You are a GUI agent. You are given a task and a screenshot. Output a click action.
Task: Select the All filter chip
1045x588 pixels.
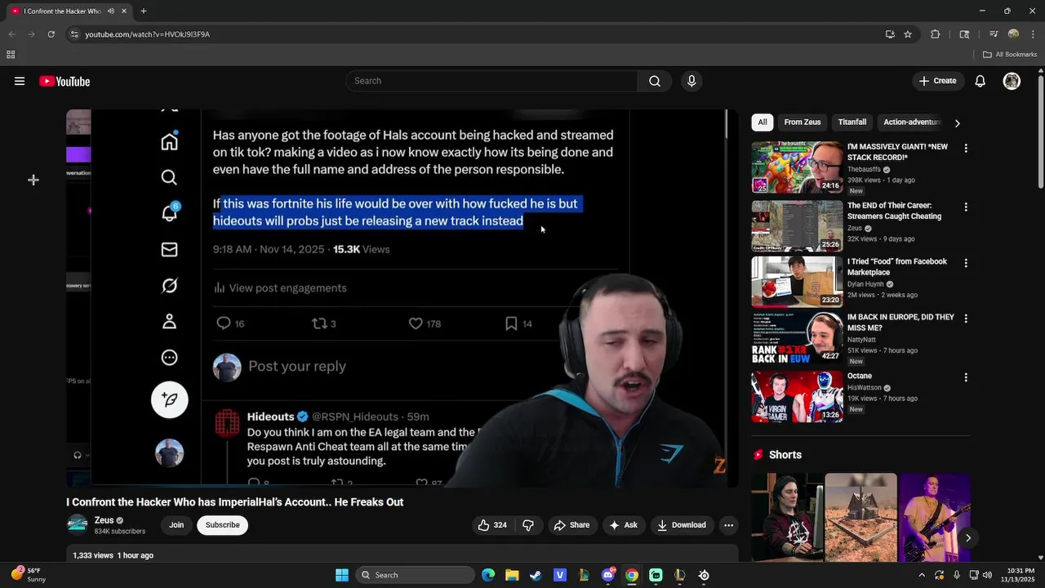(x=763, y=122)
